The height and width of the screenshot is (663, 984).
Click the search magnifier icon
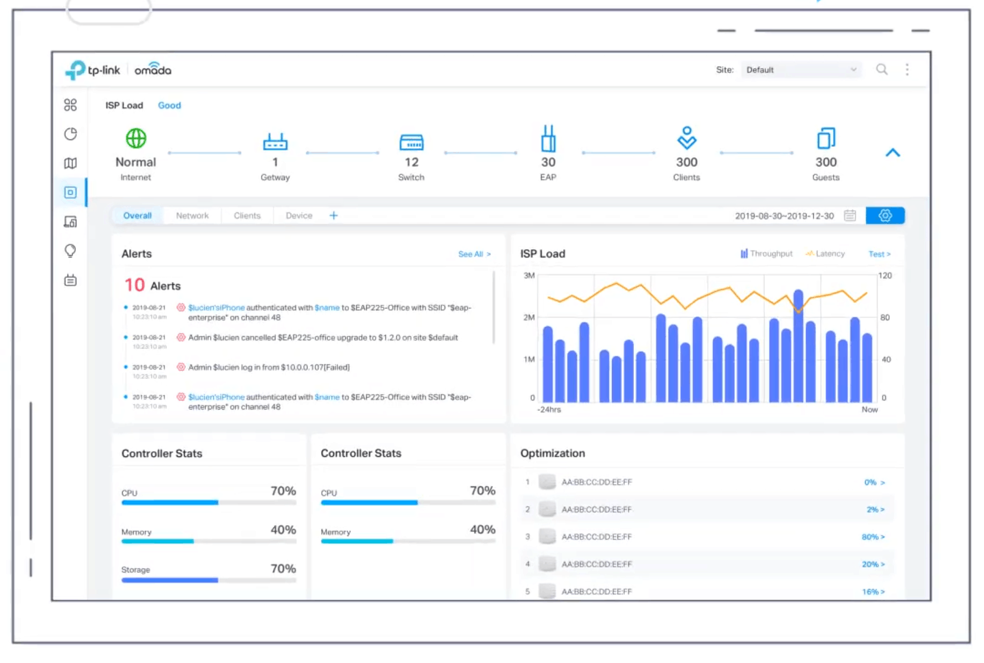pos(882,69)
